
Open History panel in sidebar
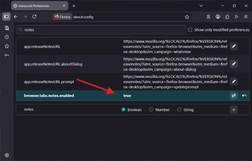coord(7,37)
